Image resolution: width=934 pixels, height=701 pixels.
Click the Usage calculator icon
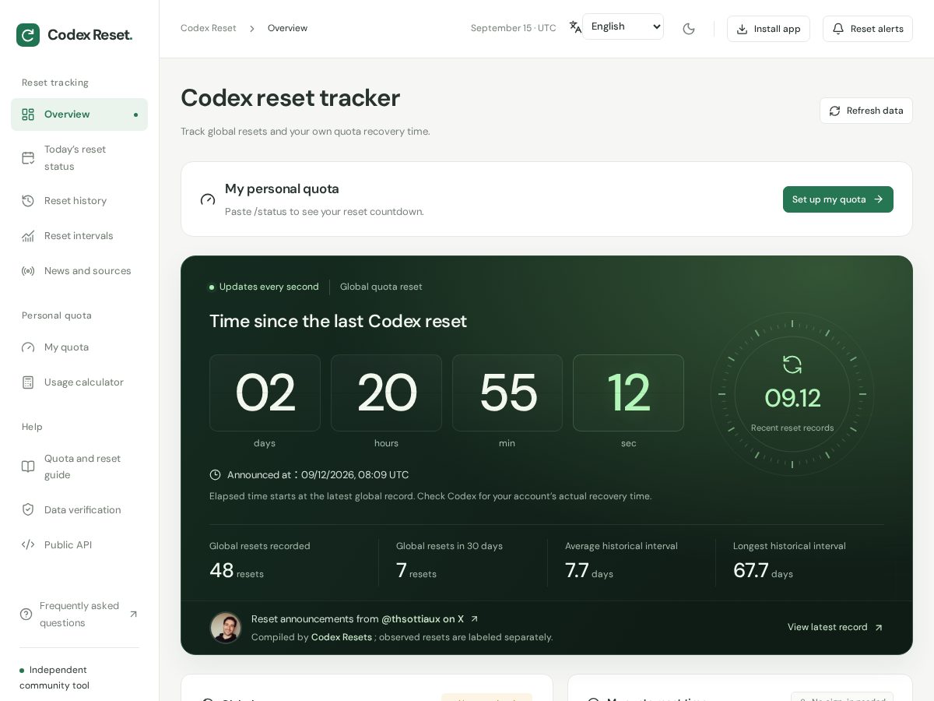28,382
